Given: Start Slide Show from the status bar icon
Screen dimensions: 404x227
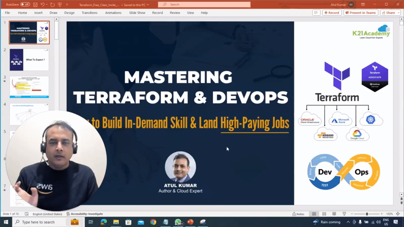Looking at the screenshot, I should tap(344, 214).
